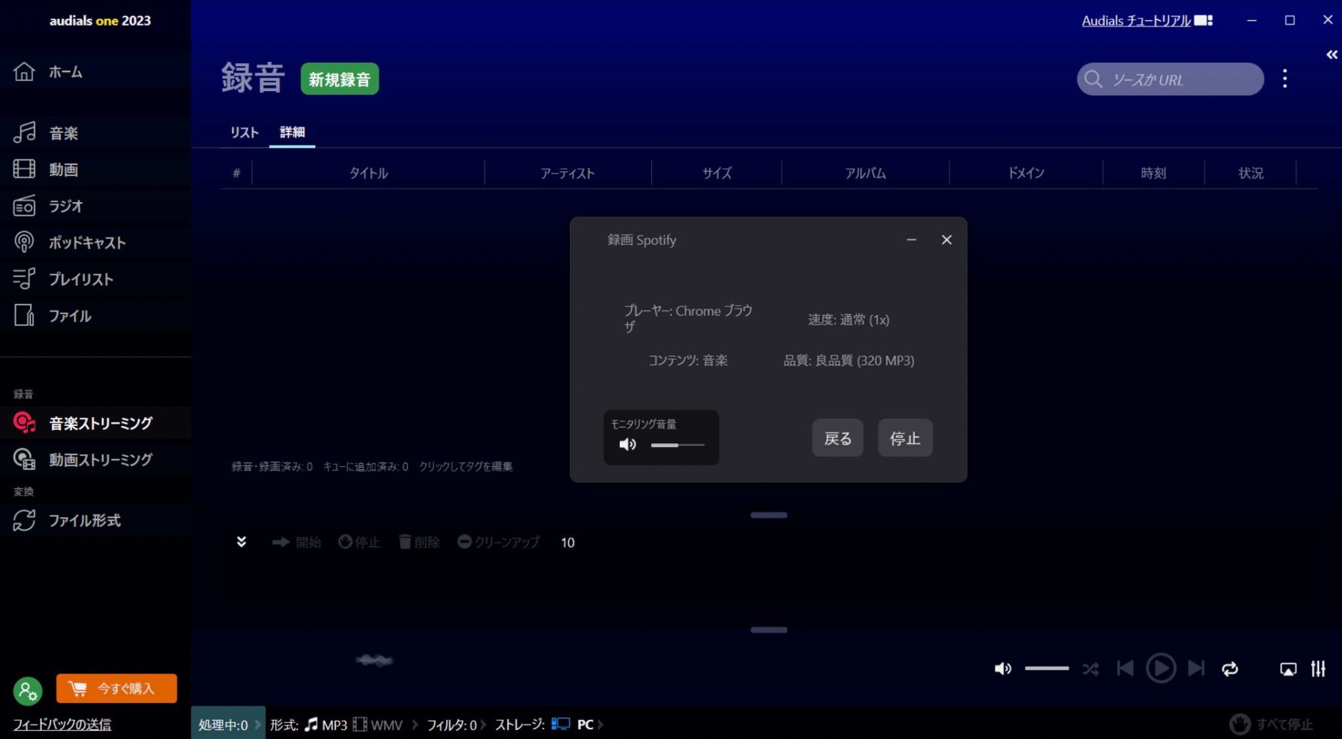Screen dimensions: 1342x739
Task: Adjust the モニタリング音量 slider
Action: pos(678,445)
